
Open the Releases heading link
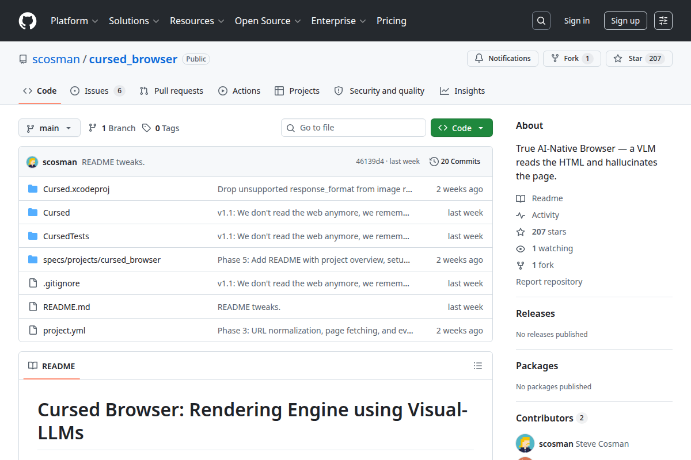point(536,313)
